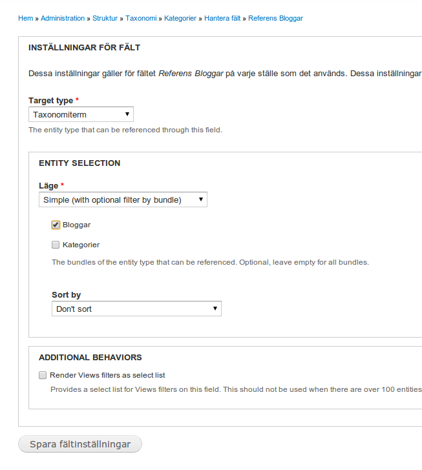Click the Sort by field label

coord(66,295)
